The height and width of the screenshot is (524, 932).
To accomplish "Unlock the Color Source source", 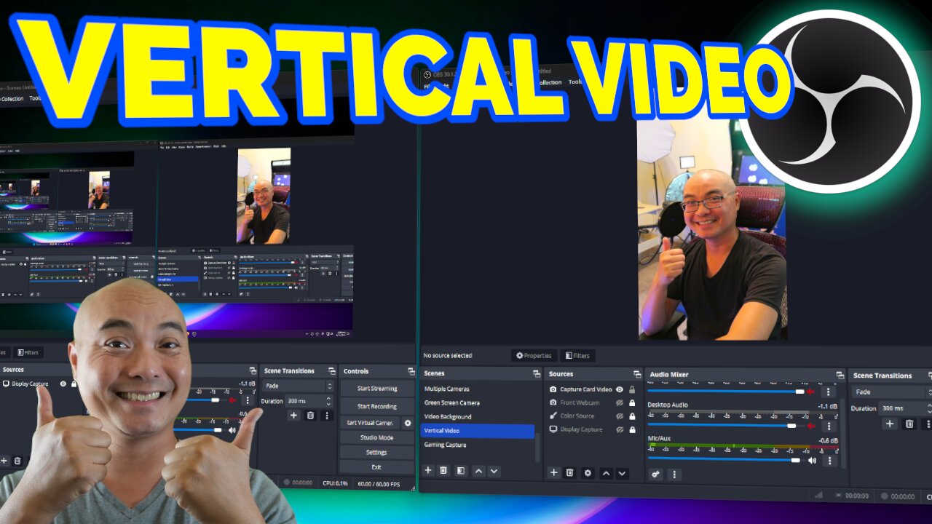I will [x=631, y=416].
